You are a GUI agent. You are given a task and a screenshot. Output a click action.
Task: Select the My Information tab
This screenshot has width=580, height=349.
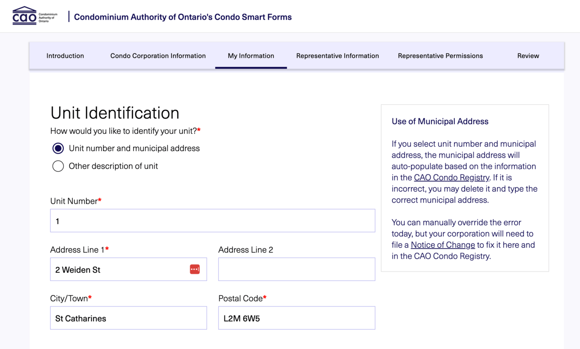coord(251,56)
